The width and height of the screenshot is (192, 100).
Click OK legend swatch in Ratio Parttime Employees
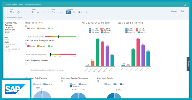click(x=49, y=46)
